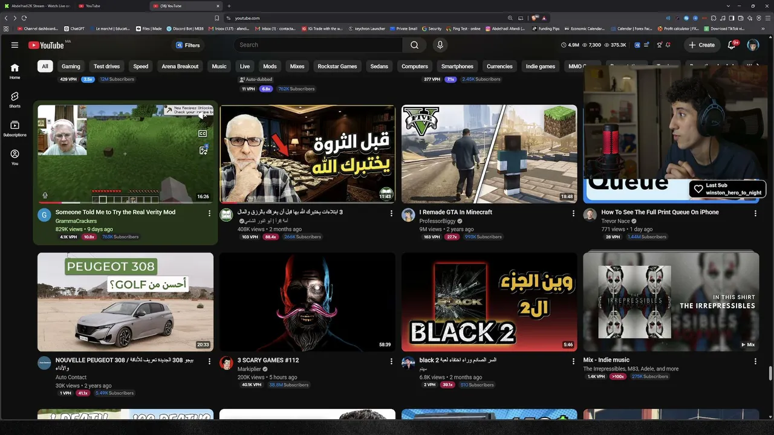Open the ChatGPT bookmark

(74, 28)
